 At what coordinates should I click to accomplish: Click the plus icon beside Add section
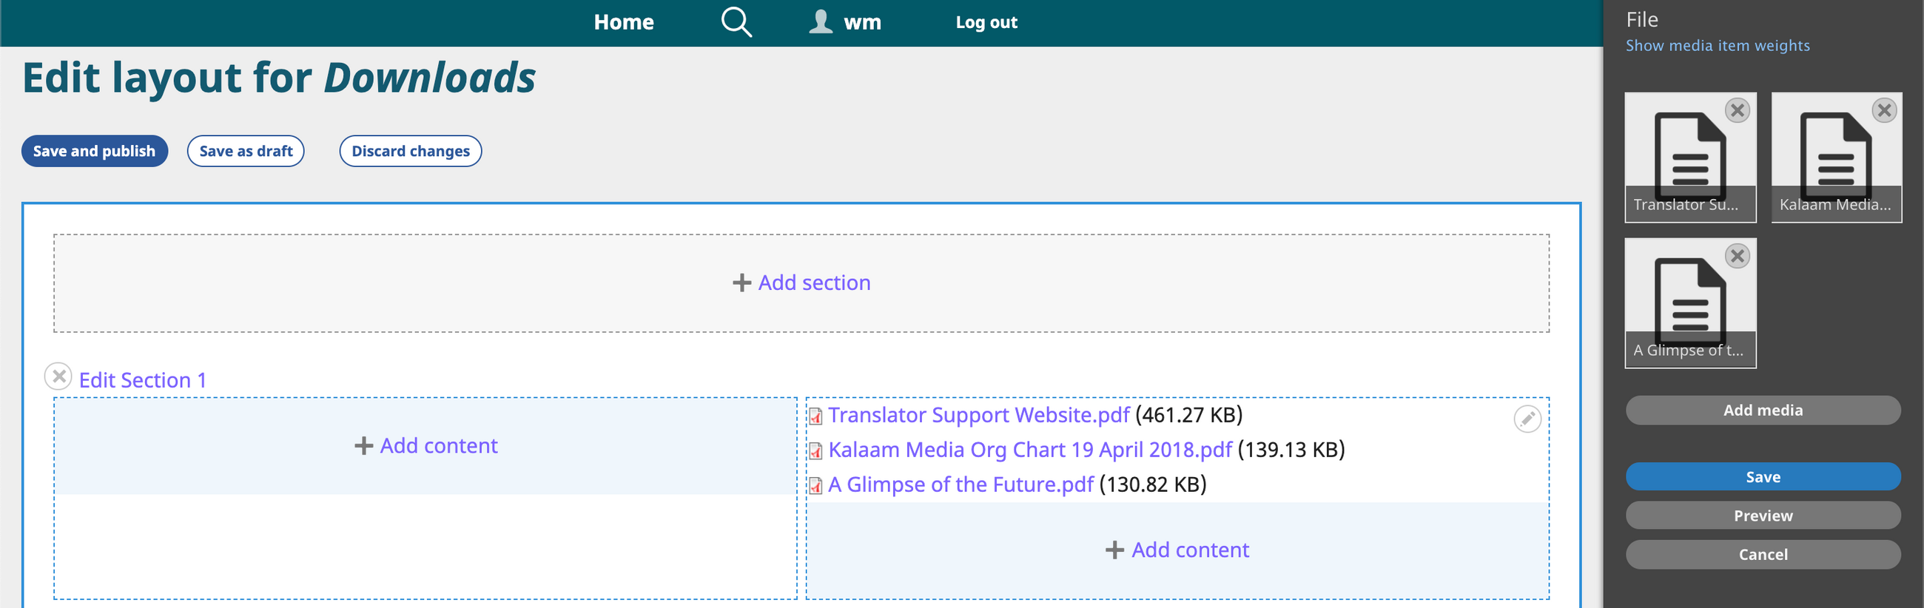point(741,283)
